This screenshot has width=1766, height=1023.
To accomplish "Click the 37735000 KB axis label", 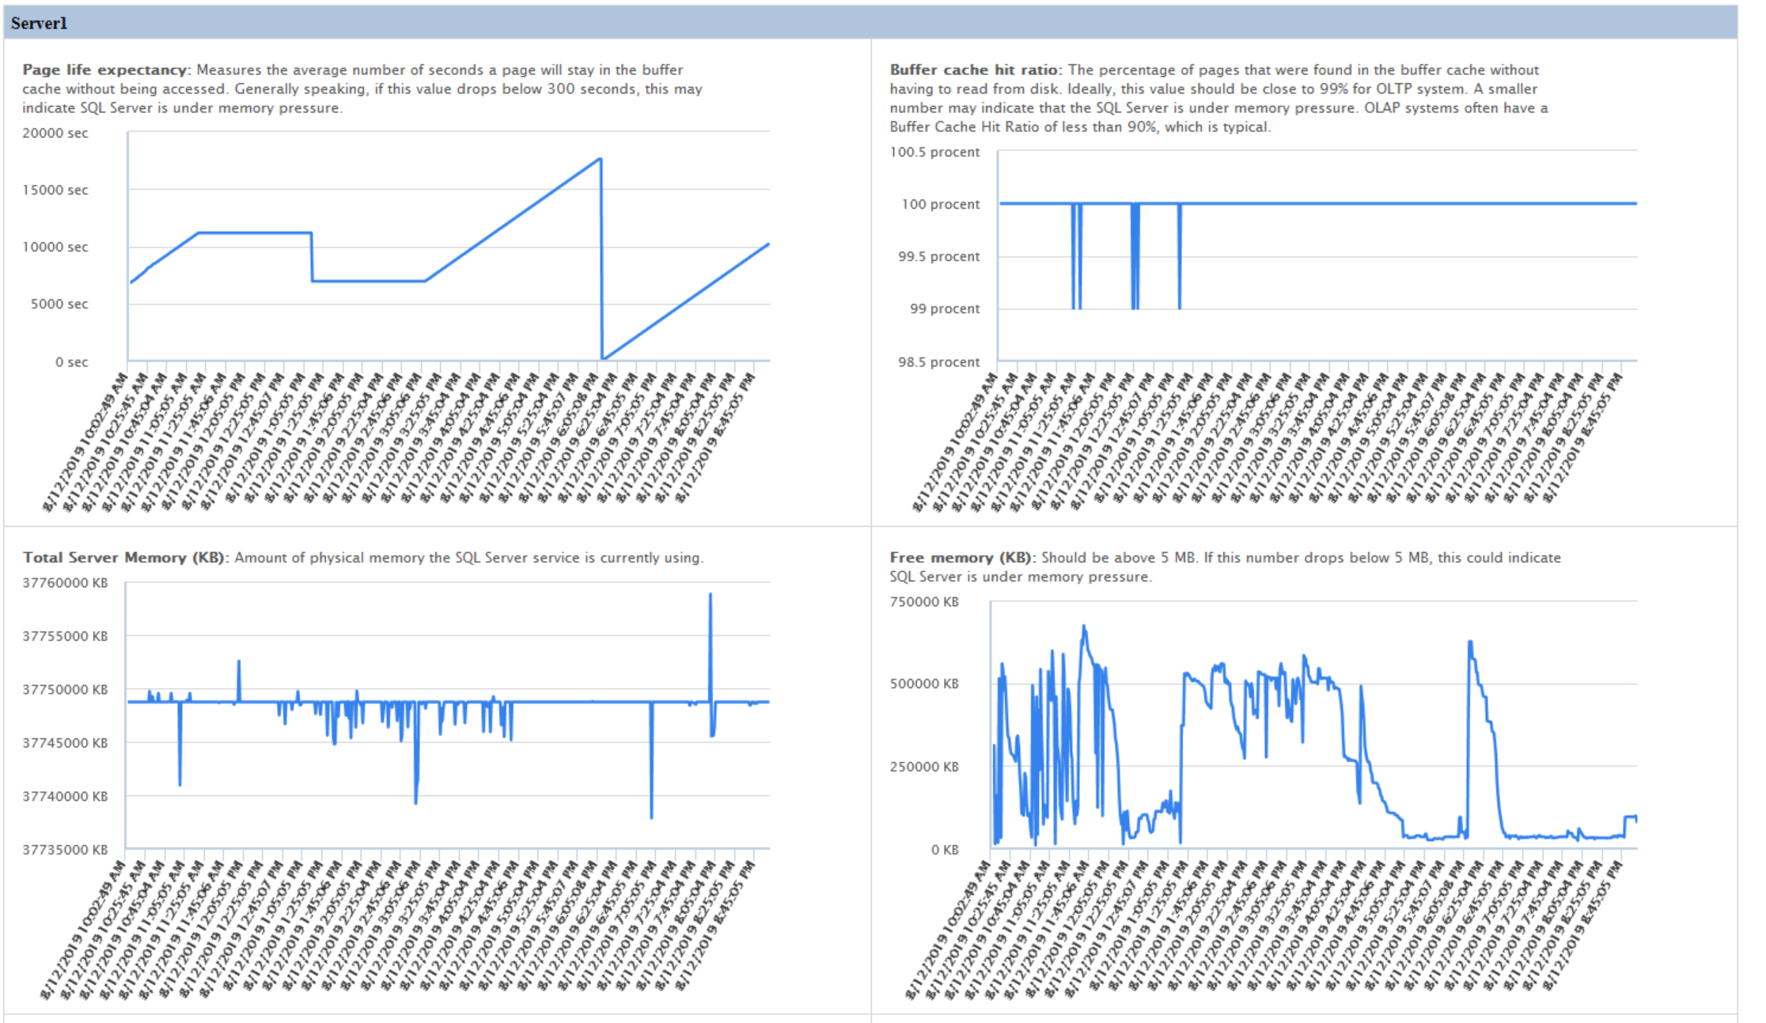I will pyautogui.click(x=65, y=850).
